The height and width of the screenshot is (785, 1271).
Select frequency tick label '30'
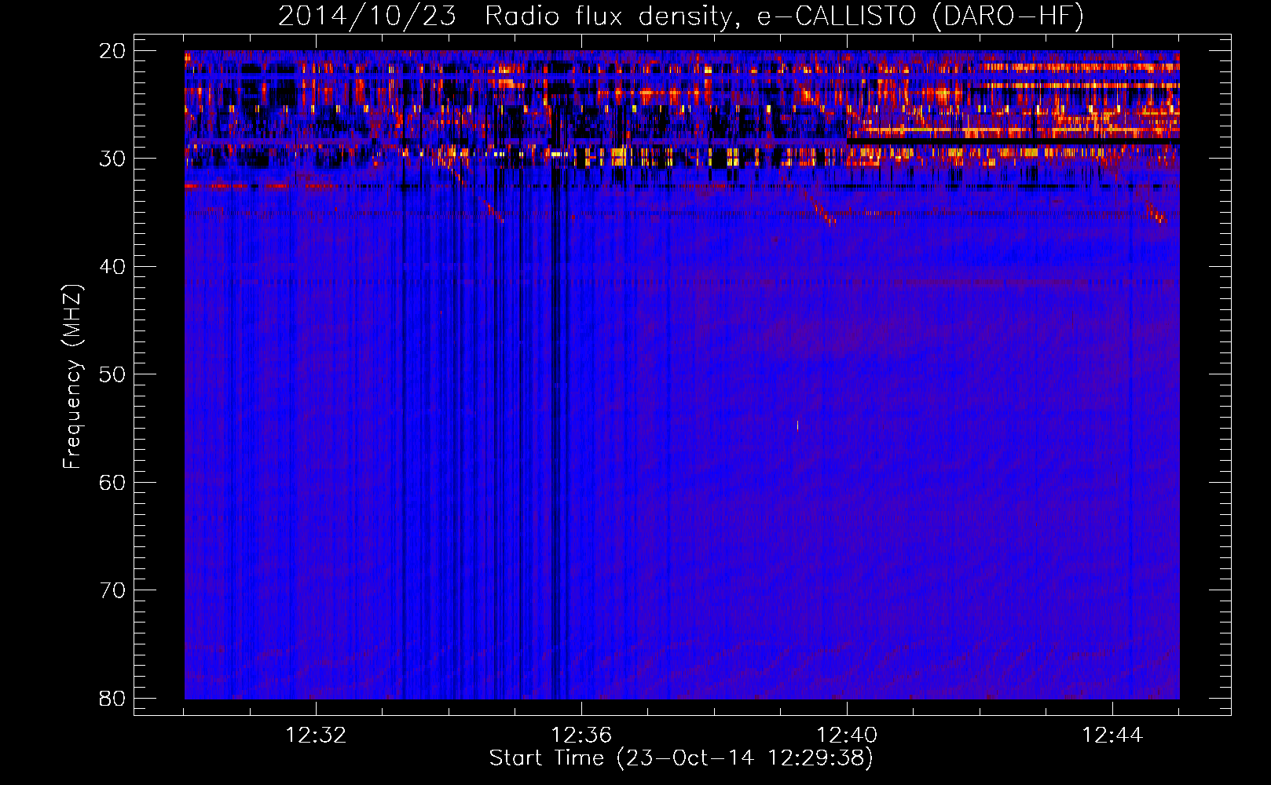coord(113,159)
